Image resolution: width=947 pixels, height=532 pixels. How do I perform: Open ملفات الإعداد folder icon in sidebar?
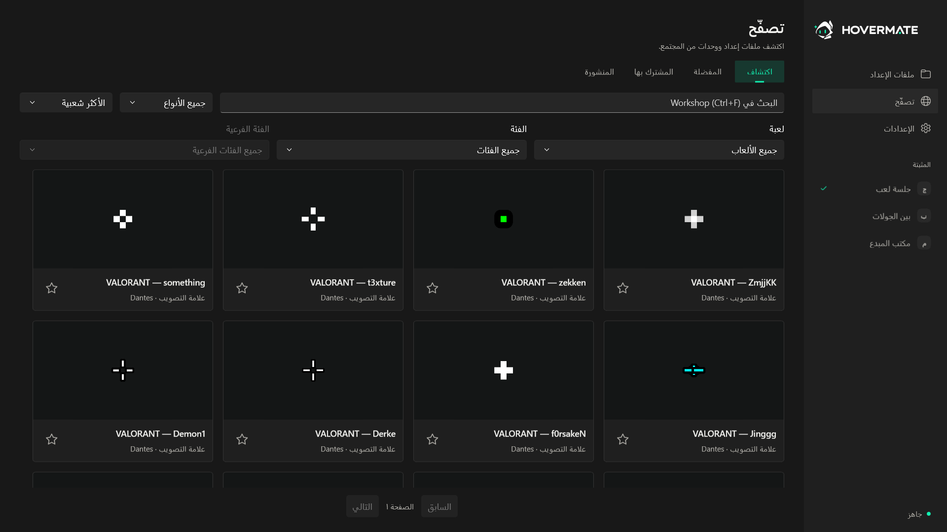tap(926, 74)
